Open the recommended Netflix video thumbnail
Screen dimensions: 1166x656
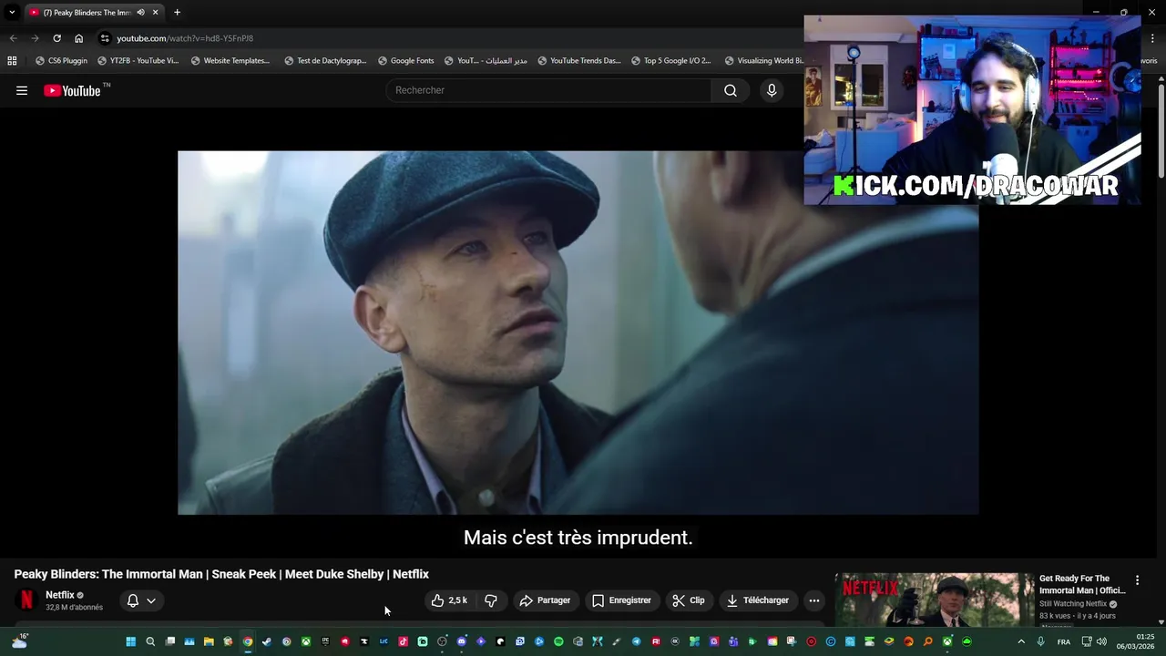(x=935, y=600)
